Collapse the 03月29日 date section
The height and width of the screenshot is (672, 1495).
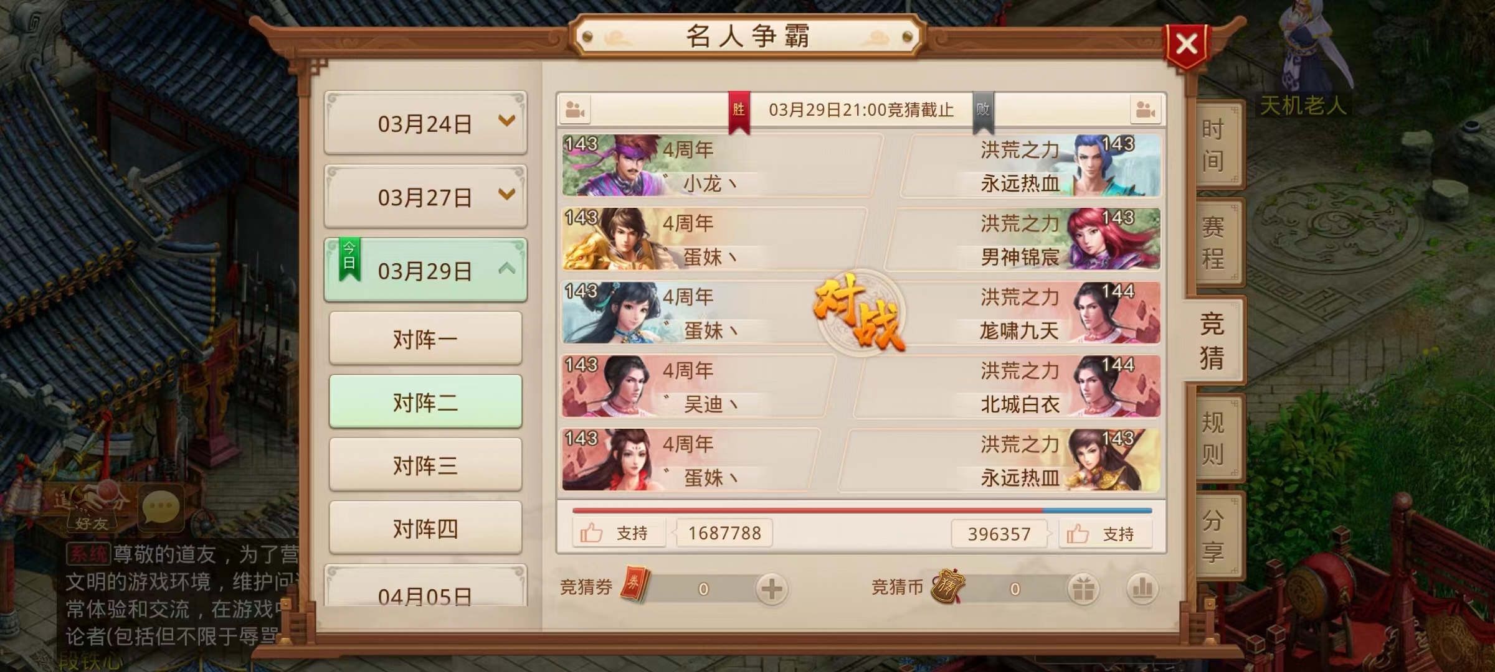click(x=425, y=270)
